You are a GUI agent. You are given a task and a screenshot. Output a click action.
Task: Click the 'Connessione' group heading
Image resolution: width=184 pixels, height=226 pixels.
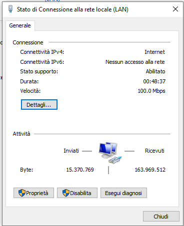28,42
